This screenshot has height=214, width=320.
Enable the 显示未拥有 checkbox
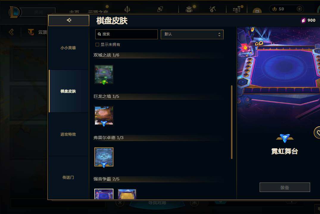pyautogui.click(x=97, y=44)
